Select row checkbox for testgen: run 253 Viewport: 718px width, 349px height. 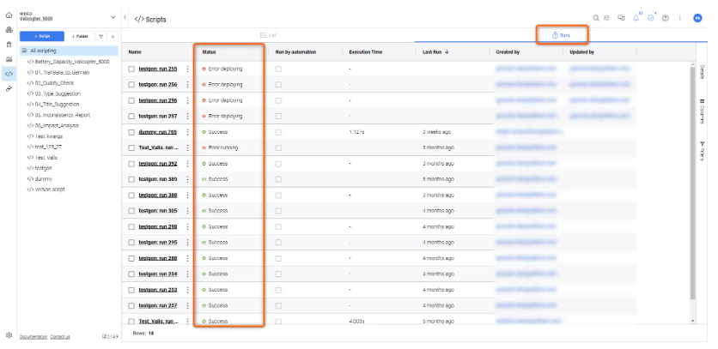point(131,290)
